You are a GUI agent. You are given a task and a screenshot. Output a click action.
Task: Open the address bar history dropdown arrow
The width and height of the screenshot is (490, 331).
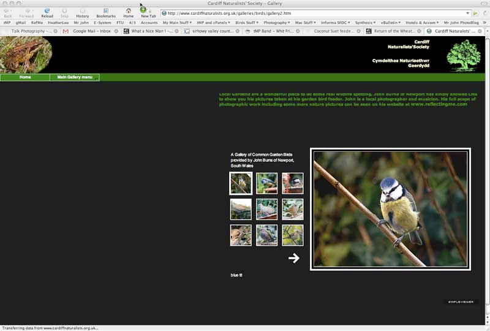pos(467,13)
